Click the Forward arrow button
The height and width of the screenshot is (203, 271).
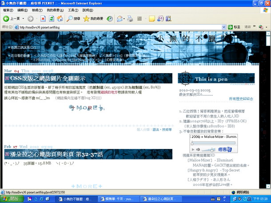(x=31, y=19)
